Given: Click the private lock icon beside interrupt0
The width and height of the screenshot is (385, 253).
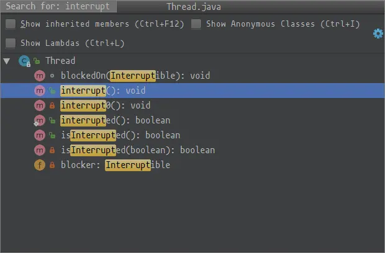Looking at the screenshot, I should click(52, 105).
